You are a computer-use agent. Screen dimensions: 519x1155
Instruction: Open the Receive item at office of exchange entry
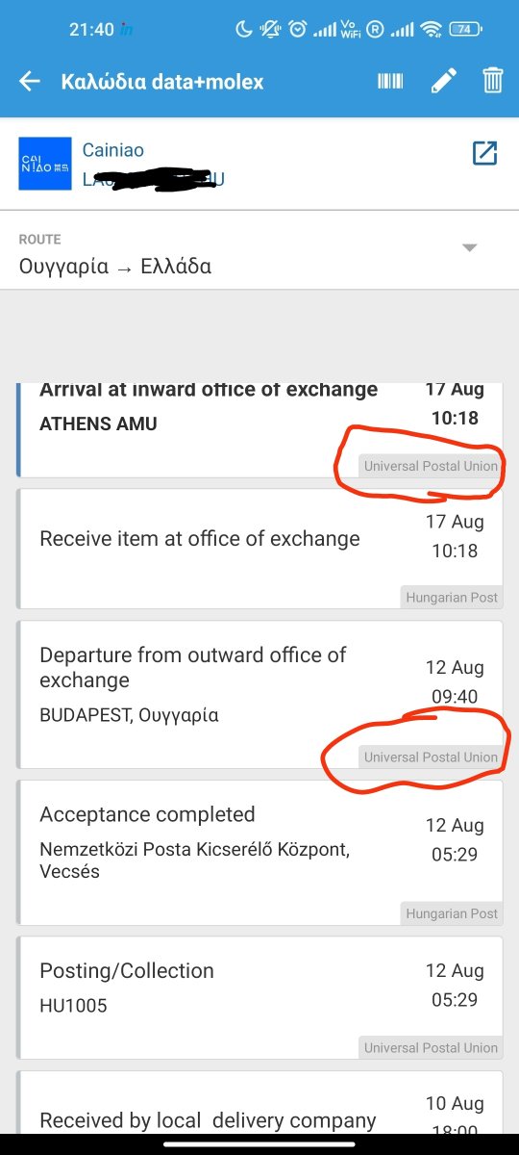click(259, 549)
